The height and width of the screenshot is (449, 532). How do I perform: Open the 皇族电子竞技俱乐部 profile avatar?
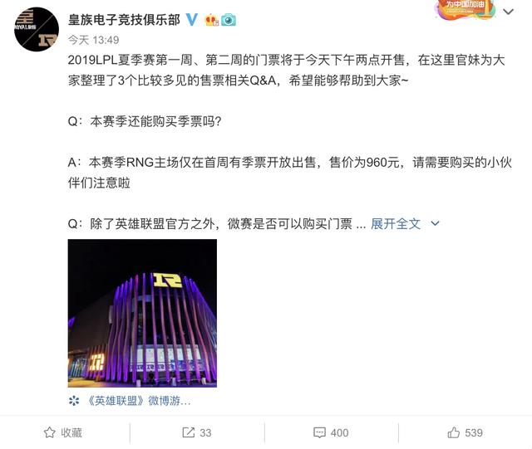tap(37, 29)
